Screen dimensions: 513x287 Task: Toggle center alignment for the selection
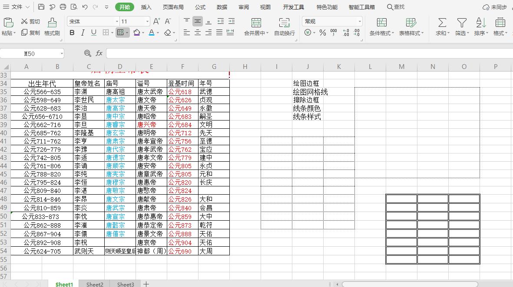tap(197, 31)
